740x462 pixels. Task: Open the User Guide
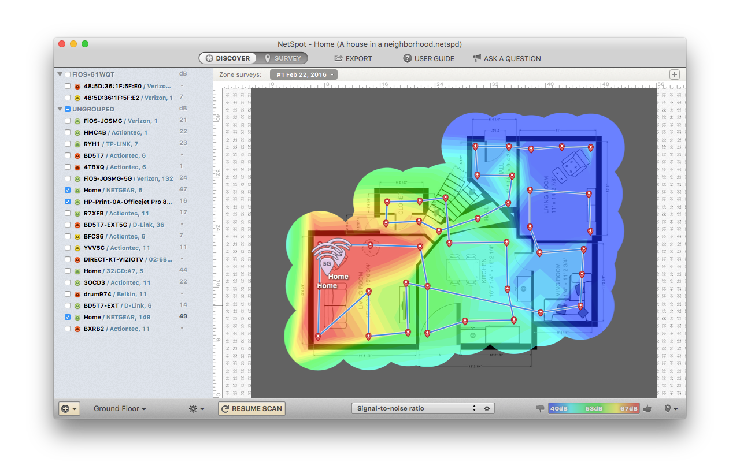click(428, 58)
